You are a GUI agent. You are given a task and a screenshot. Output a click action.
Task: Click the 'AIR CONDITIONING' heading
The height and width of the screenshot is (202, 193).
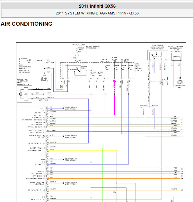click(x=27, y=24)
